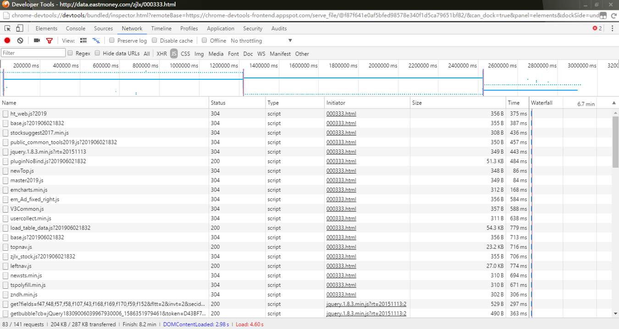Open initiator link of getbubble request

point(366,313)
